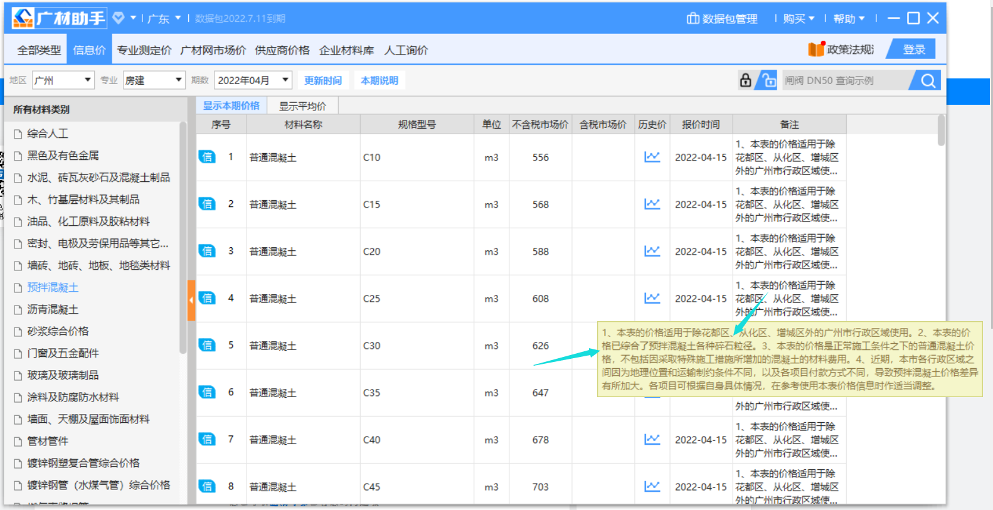Expand the 购买 menu
993x510 pixels.
(799, 19)
